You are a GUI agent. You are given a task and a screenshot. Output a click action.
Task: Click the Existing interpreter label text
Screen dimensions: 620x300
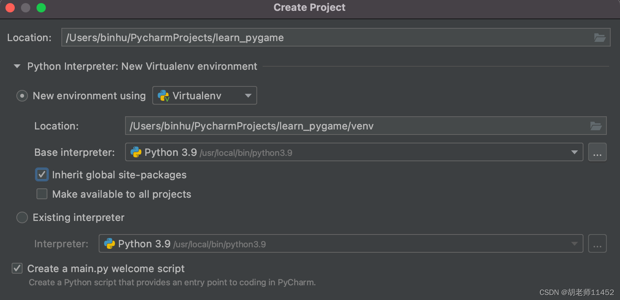[x=78, y=217]
